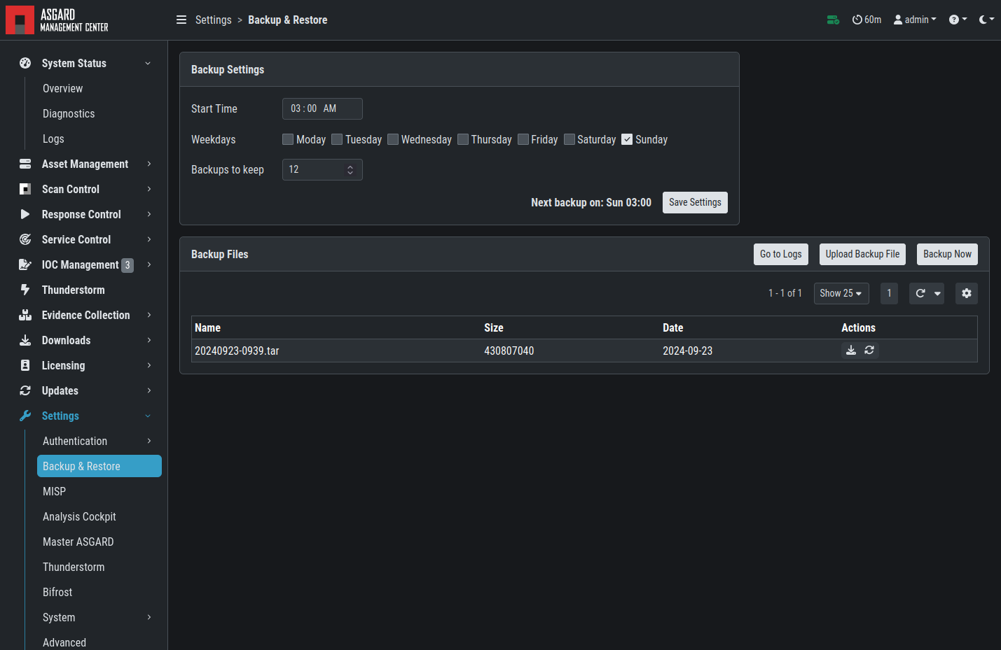Open the Show 25 rows dropdown
The height and width of the screenshot is (650, 1001).
pos(841,294)
